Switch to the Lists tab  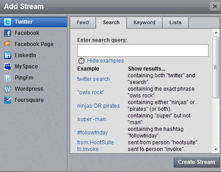175,22
